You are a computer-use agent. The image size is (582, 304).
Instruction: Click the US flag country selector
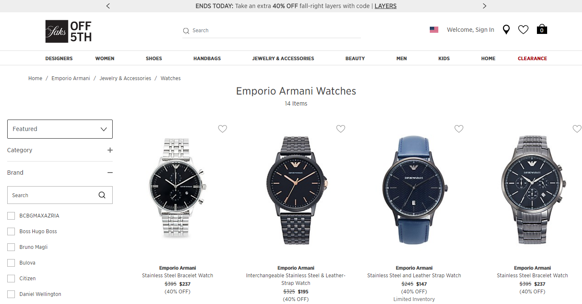click(434, 30)
